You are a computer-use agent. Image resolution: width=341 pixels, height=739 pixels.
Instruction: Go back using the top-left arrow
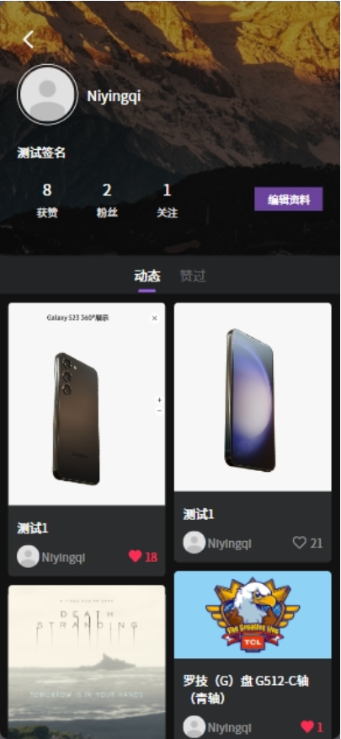click(29, 40)
